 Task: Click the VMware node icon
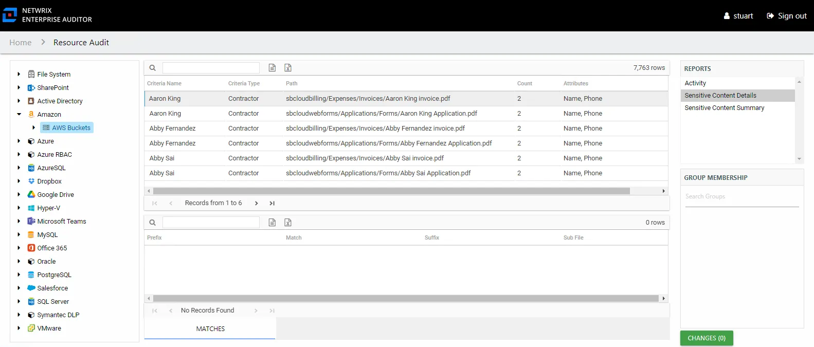point(31,328)
